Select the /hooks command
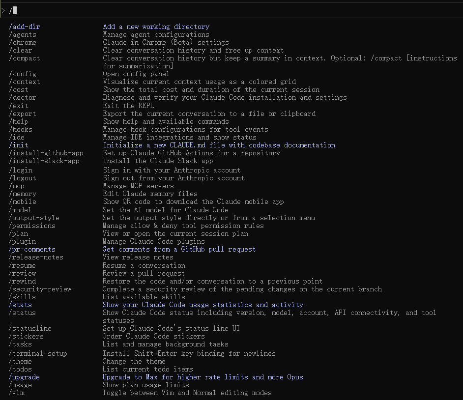The height and width of the screenshot is (400, 463). coord(20,129)
